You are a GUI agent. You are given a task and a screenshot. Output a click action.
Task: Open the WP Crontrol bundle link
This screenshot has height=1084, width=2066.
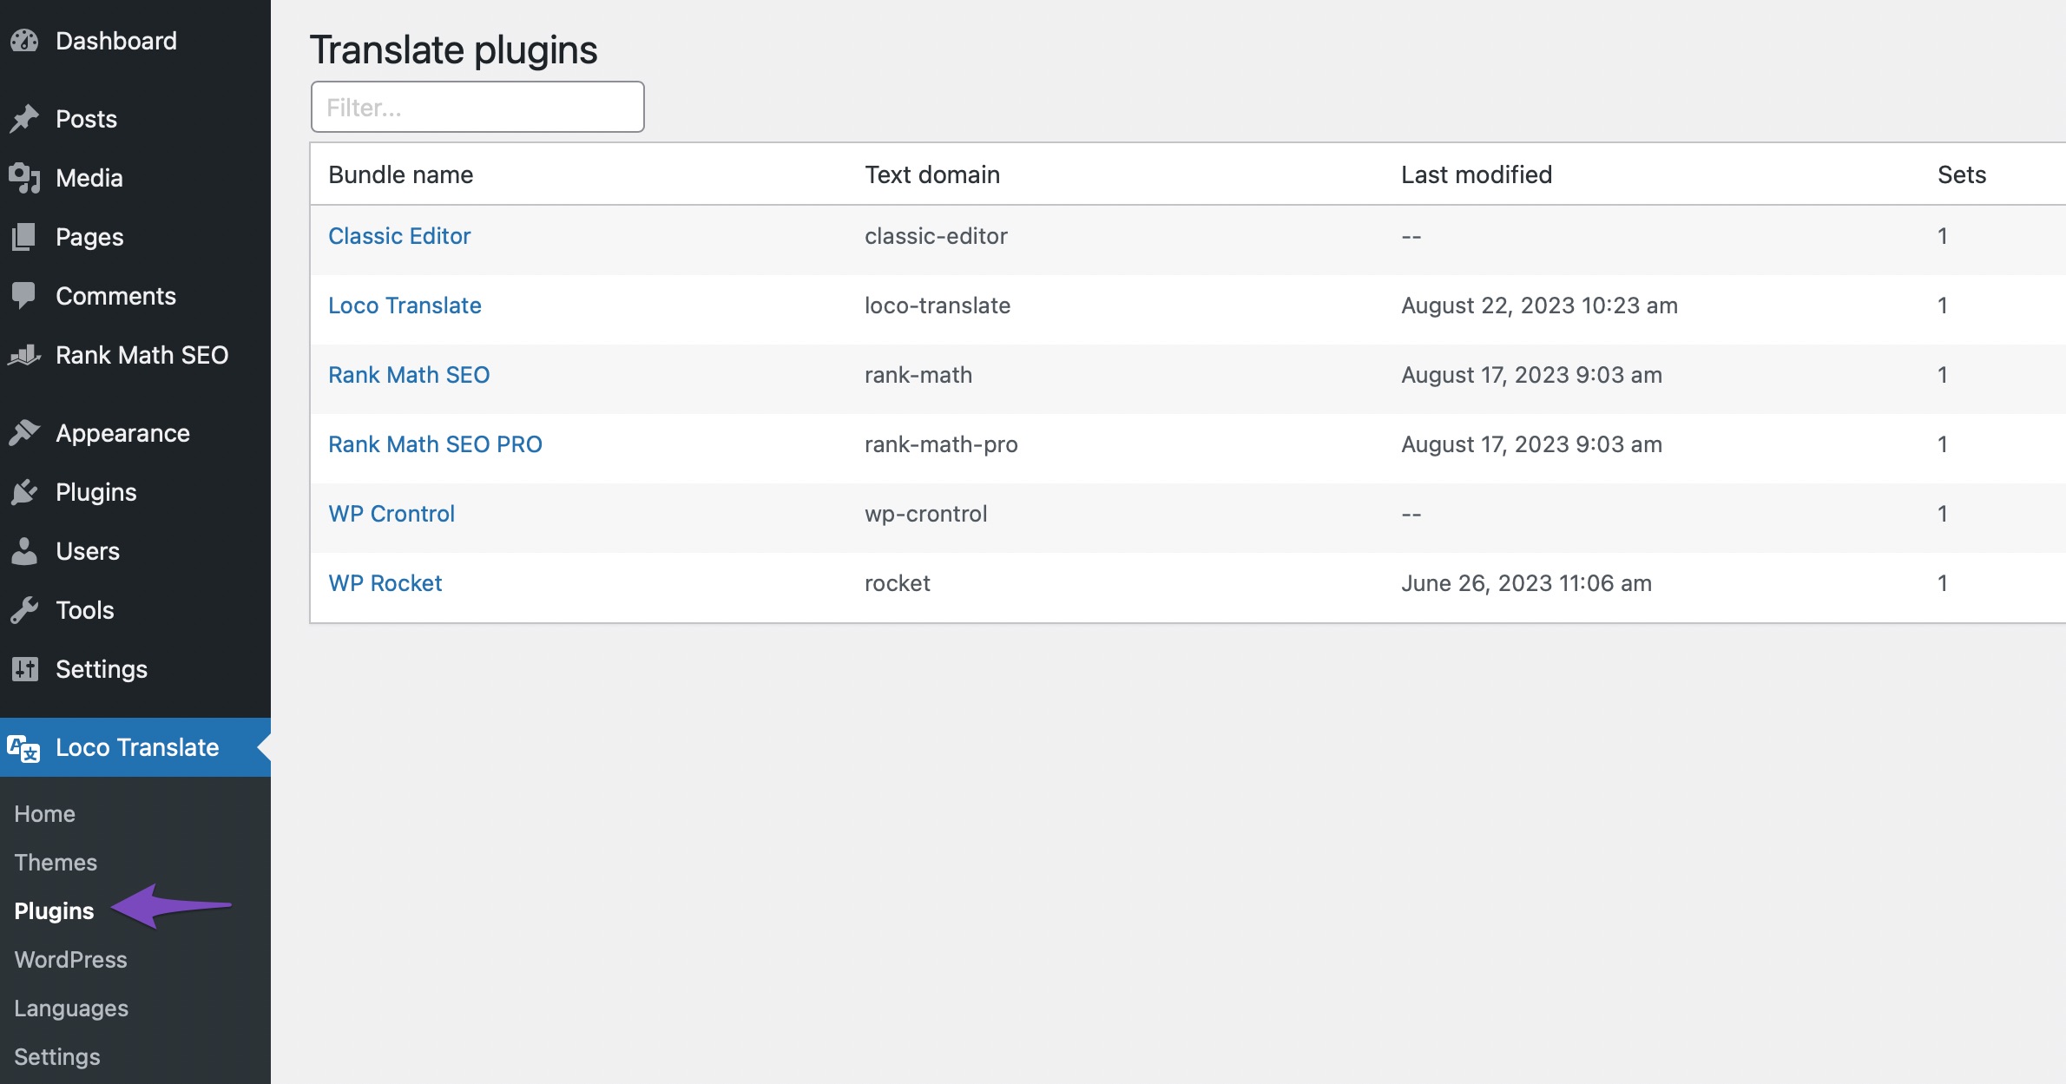pos(391,514)
